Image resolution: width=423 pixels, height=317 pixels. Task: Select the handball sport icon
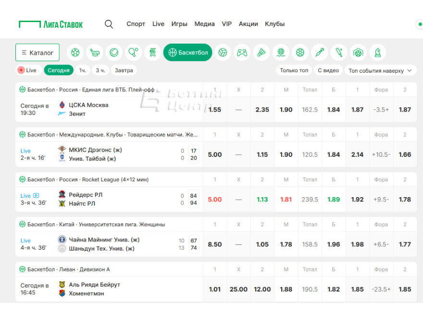point(300,52)
